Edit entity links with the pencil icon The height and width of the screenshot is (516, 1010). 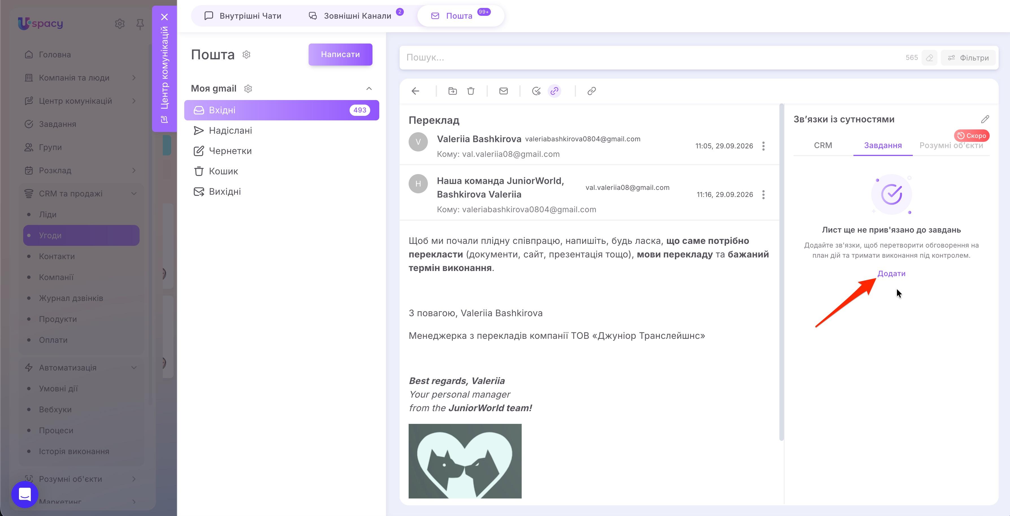(x=985, y=119)
